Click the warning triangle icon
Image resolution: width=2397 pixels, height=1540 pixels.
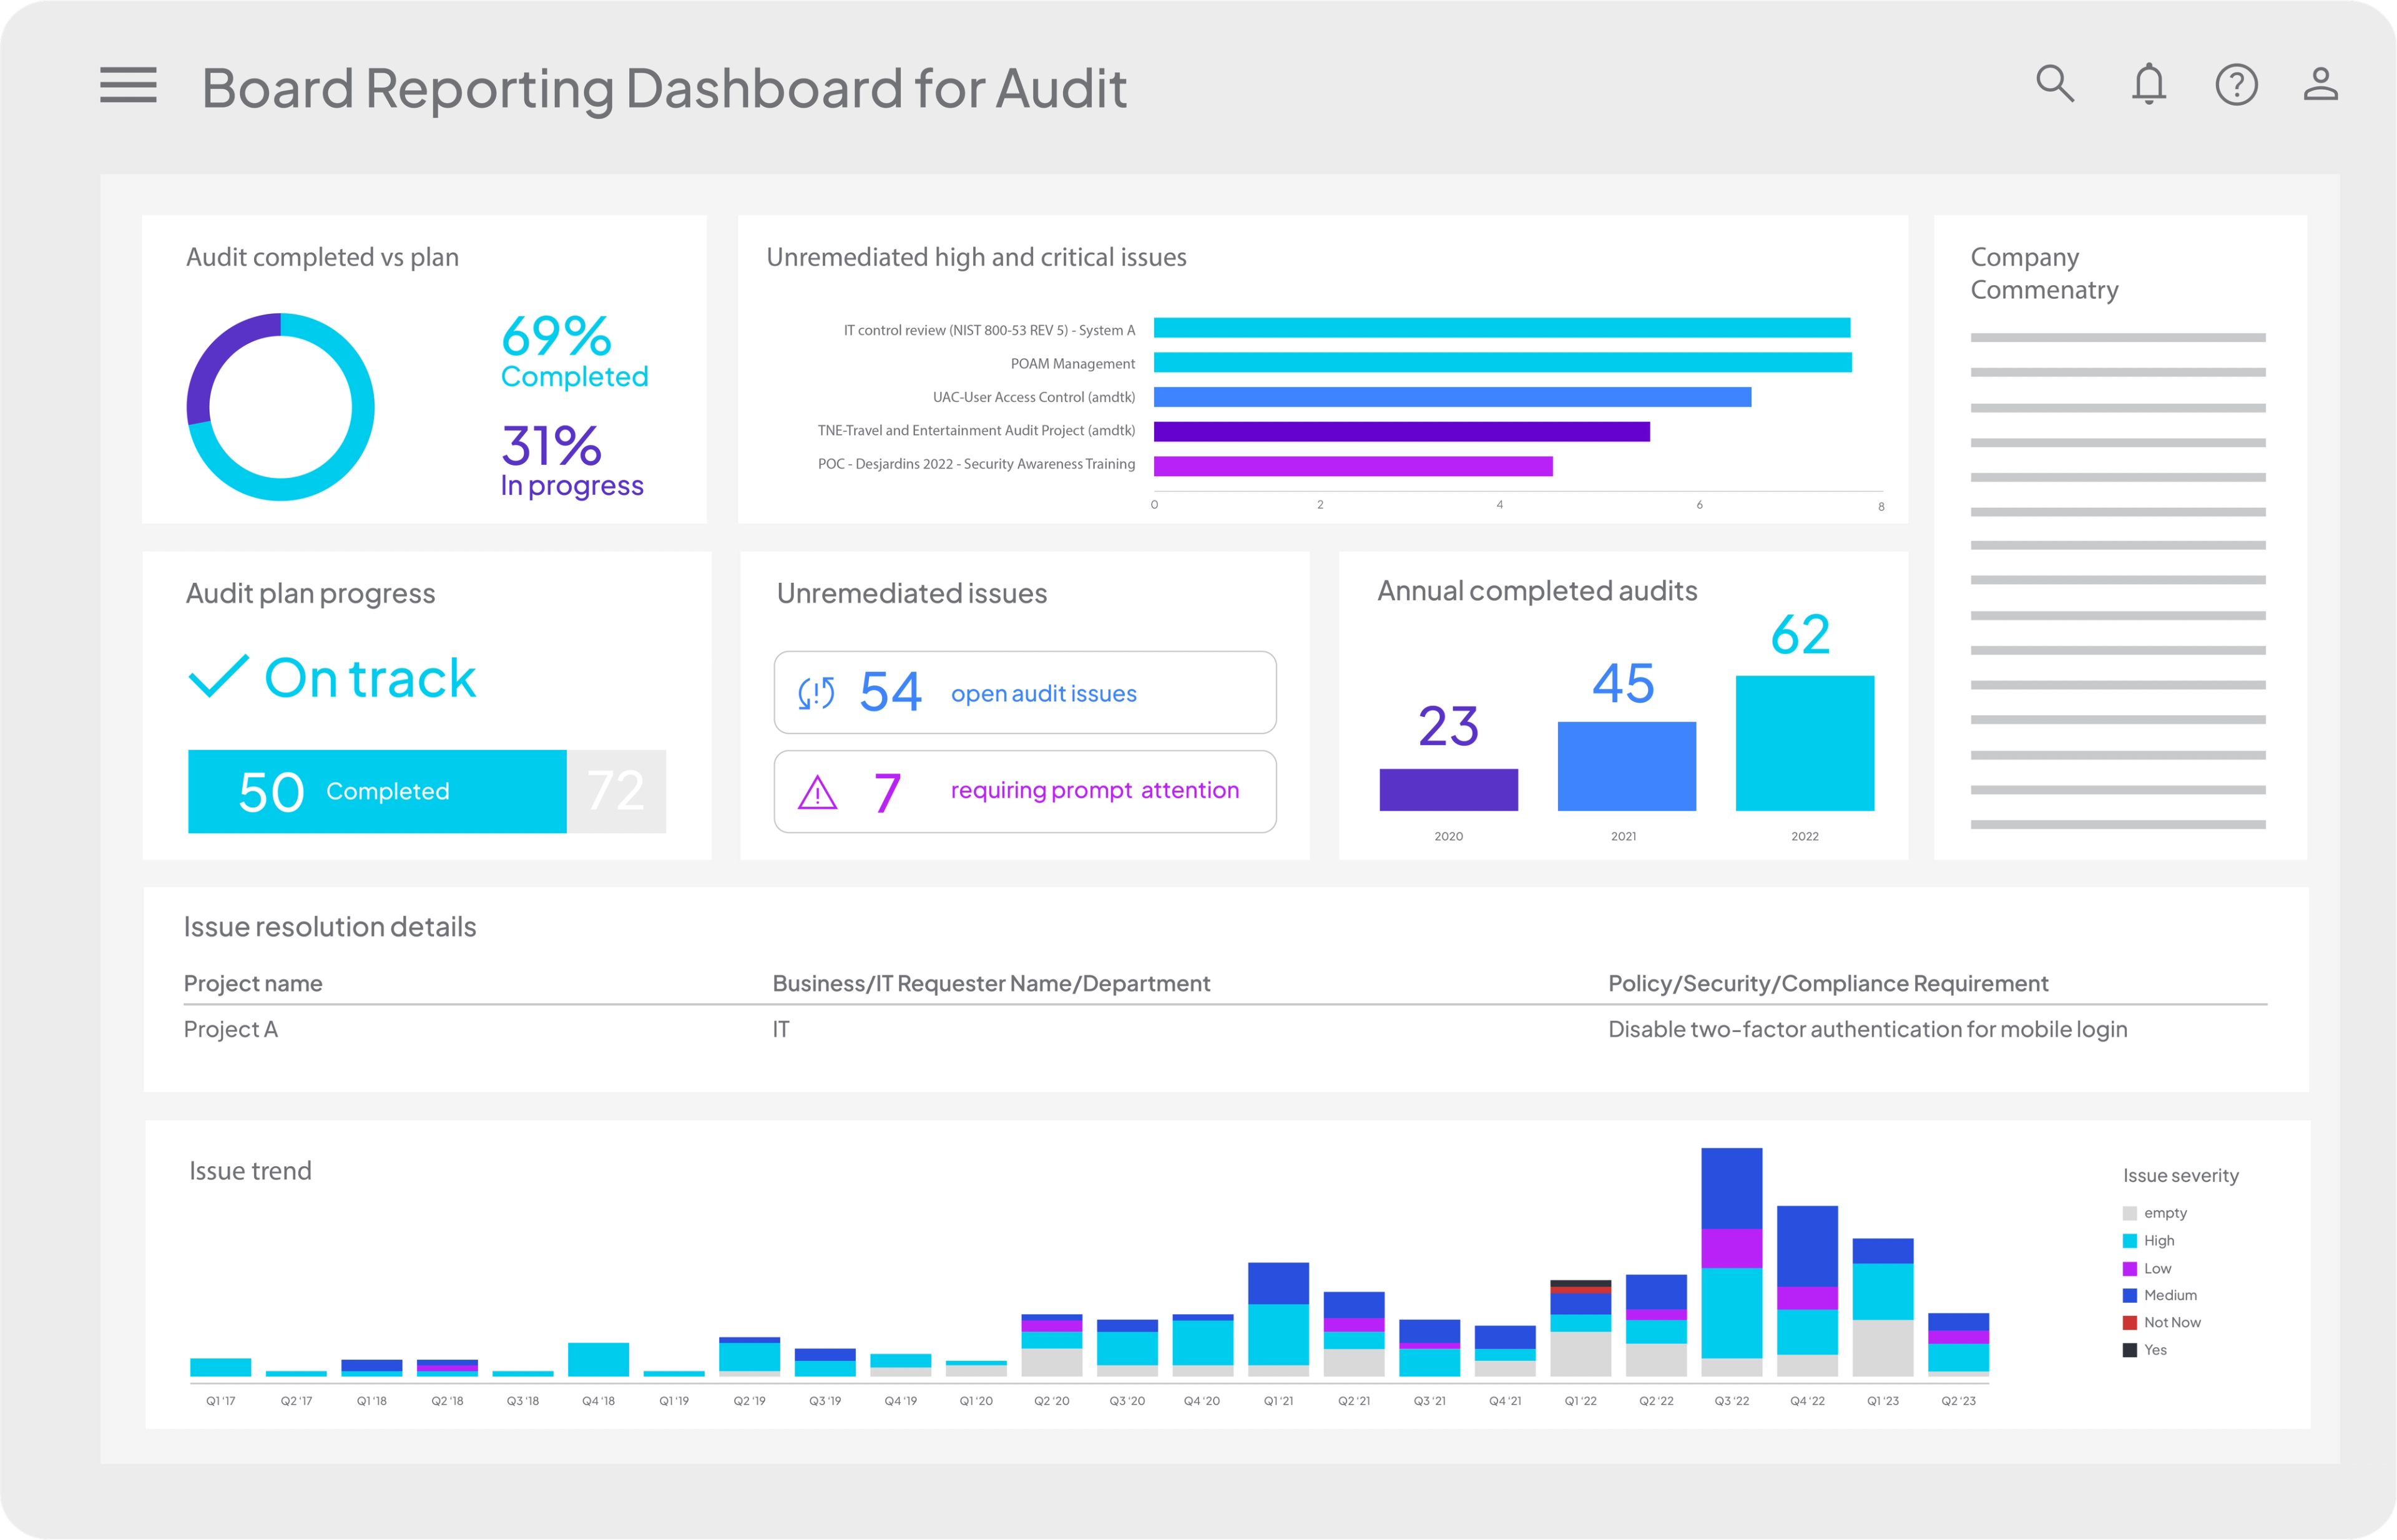click(817, 793)
